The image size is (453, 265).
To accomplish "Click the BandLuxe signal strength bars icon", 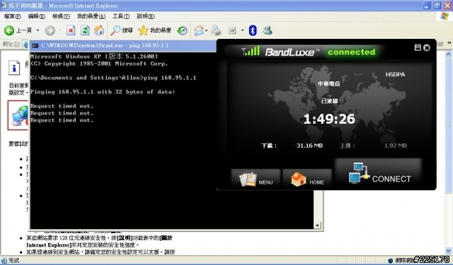I will pyautogui.click(x=251, y=51).
